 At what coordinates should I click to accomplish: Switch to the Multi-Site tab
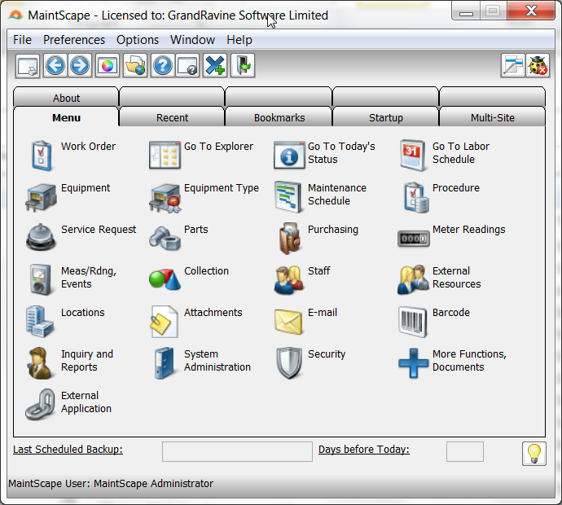tap(493, 117)
